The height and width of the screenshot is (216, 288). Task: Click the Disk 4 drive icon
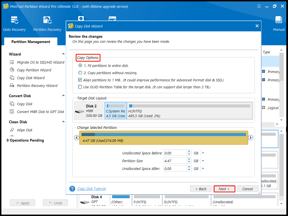pos(85,202)
